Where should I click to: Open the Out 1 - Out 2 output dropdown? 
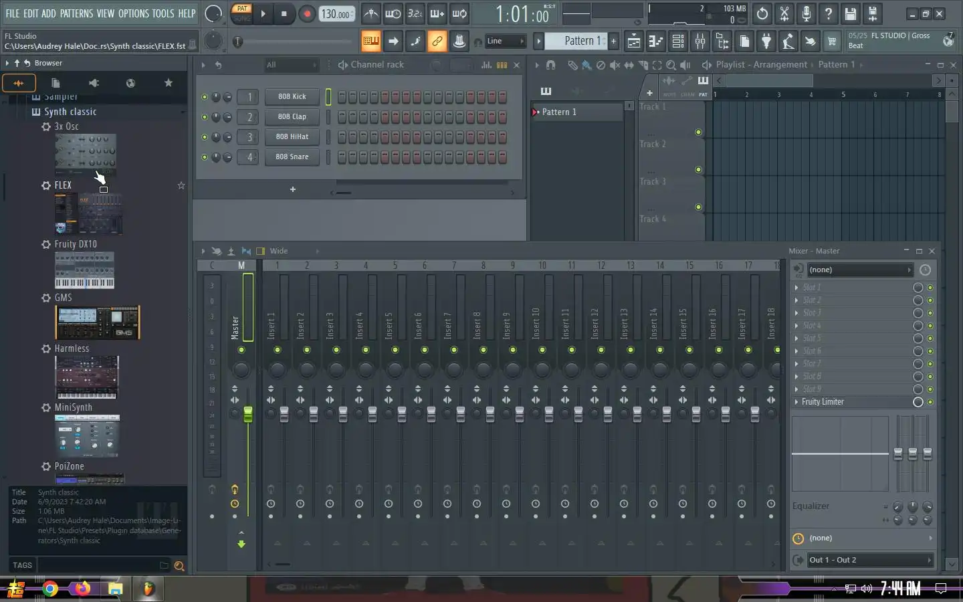point(870,560)
